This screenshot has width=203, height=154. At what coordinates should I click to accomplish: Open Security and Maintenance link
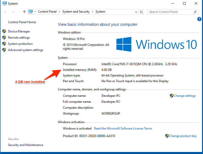[x=25, y=145]
